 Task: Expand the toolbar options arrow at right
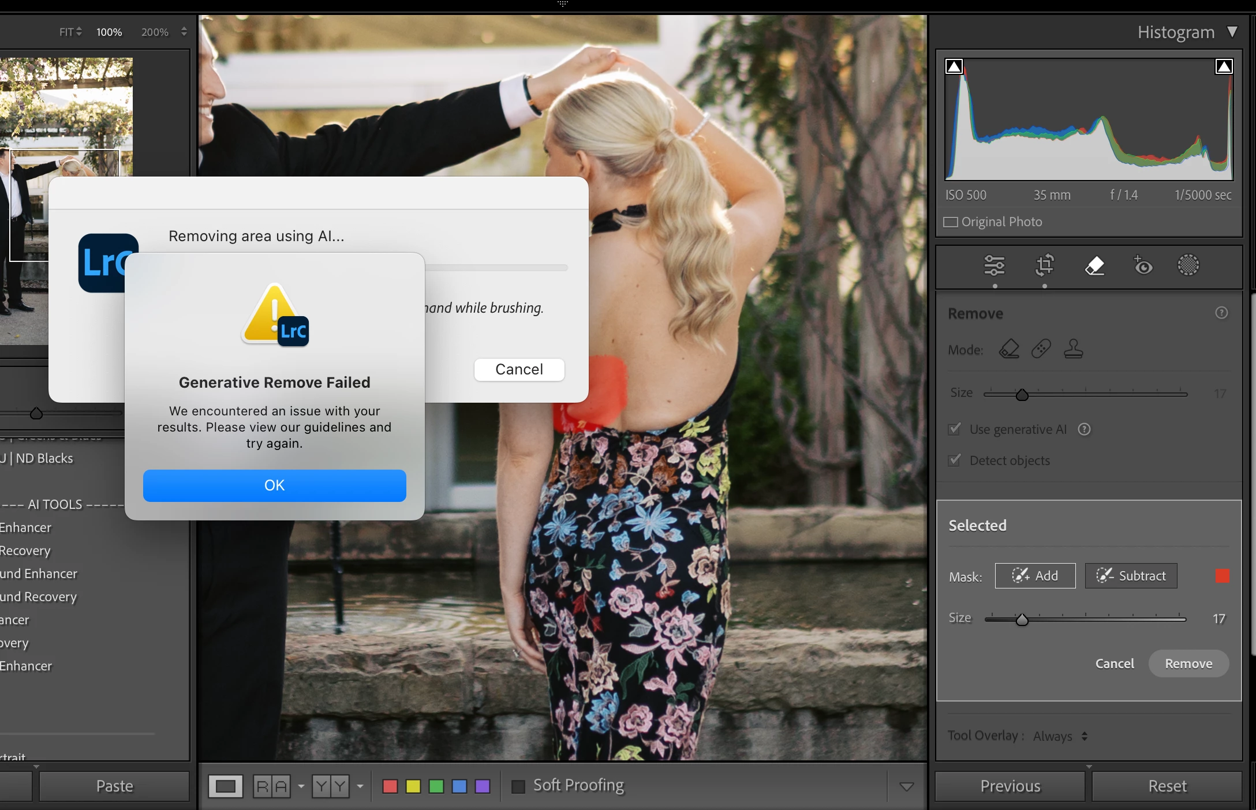pos(906,786)
